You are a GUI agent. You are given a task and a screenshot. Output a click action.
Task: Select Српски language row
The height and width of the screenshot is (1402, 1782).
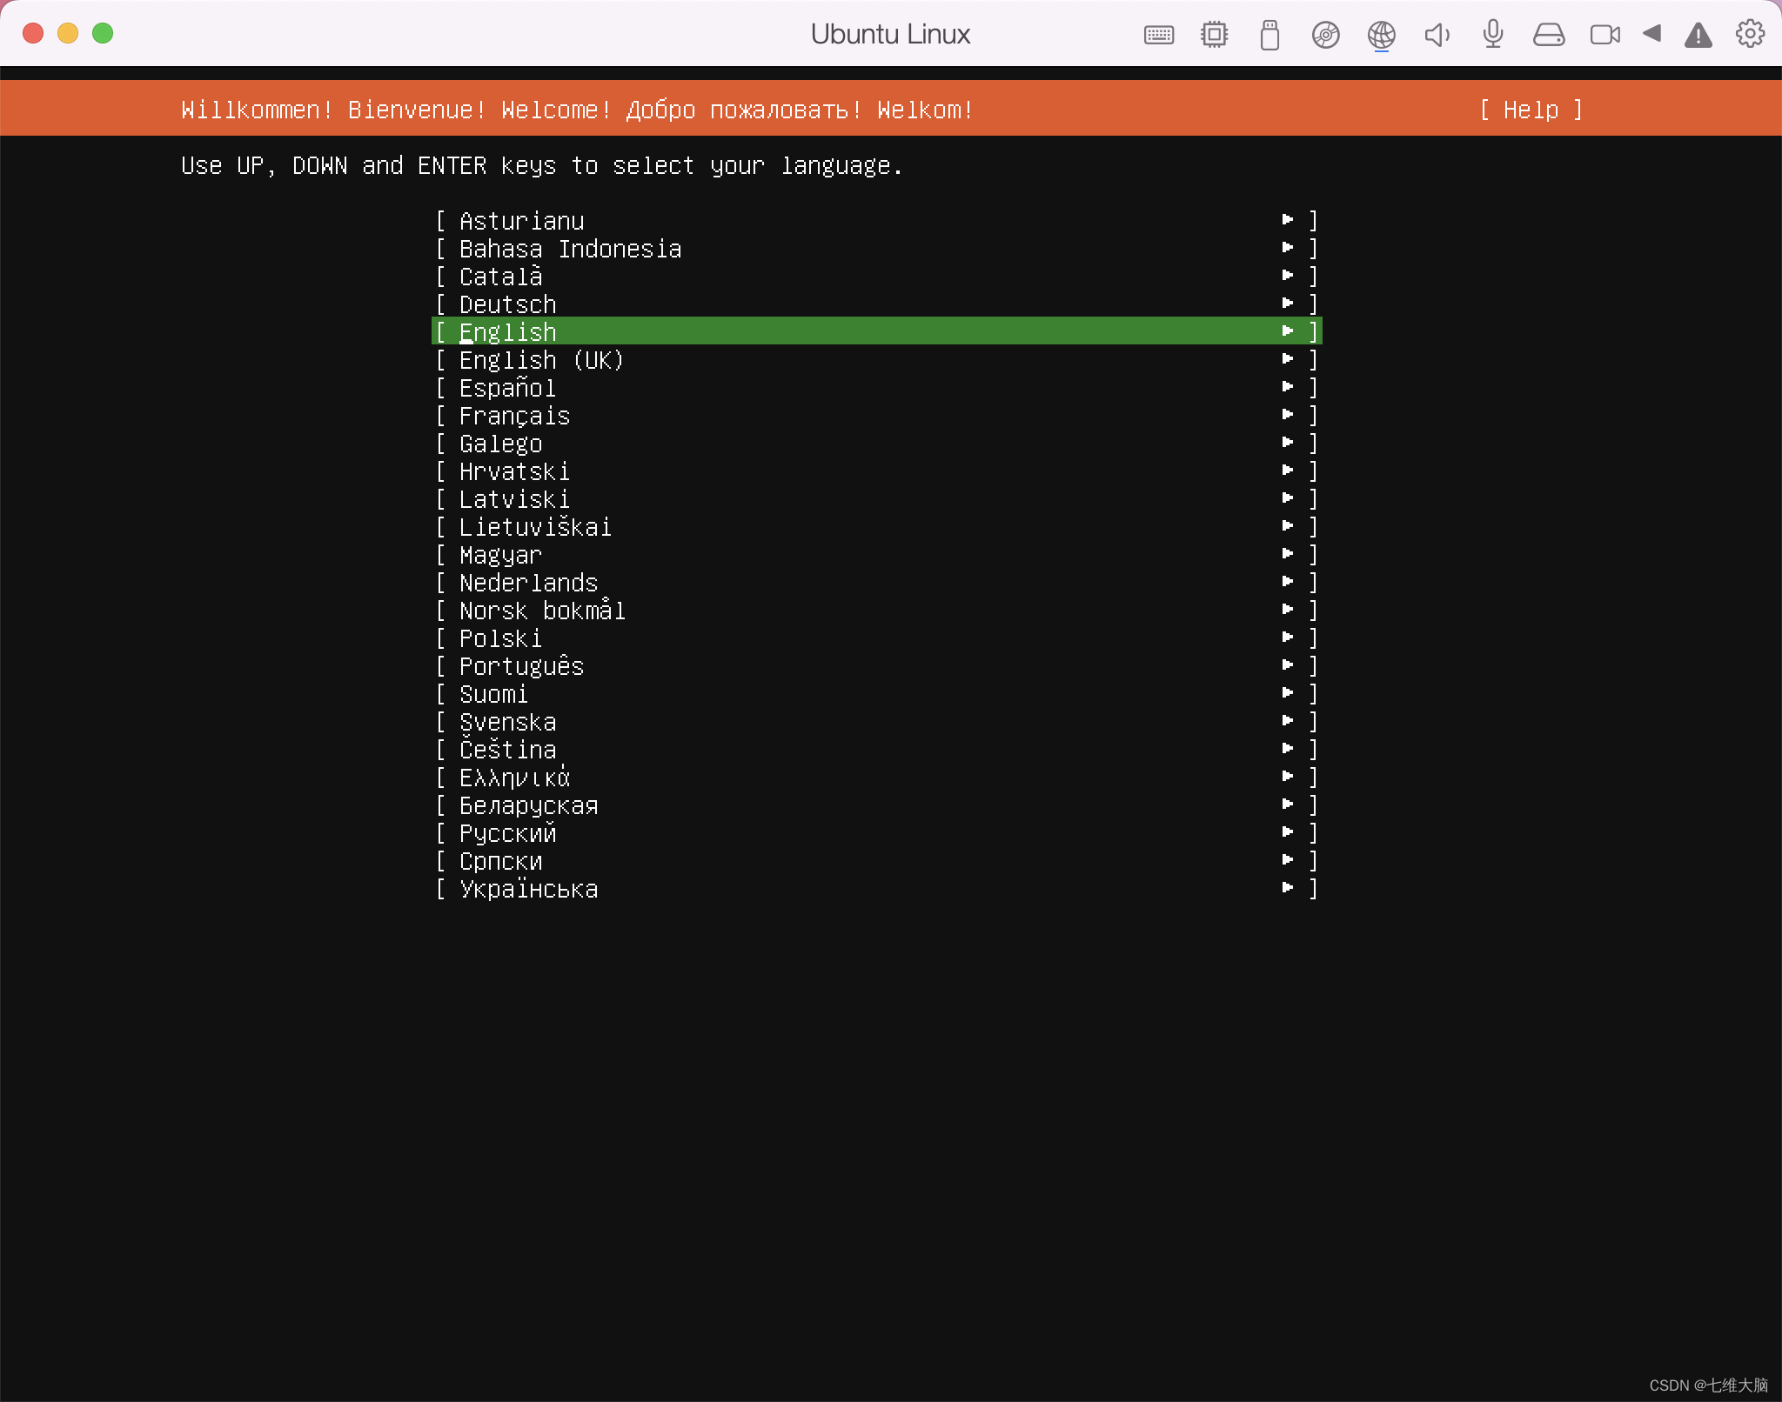click(x=877, y=860)
